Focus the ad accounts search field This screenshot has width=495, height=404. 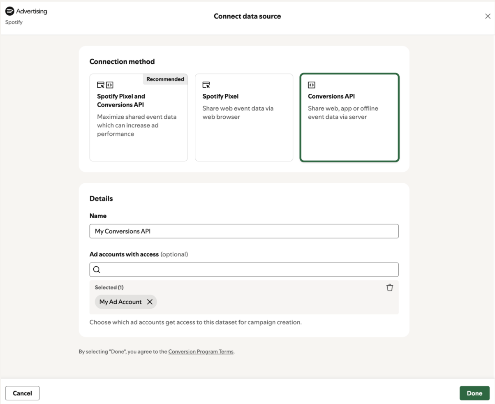(244, 270)
